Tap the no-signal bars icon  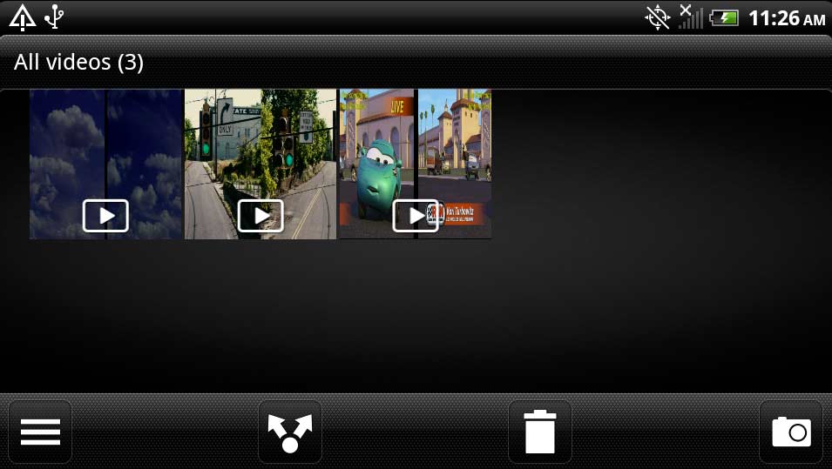point(692,17)
